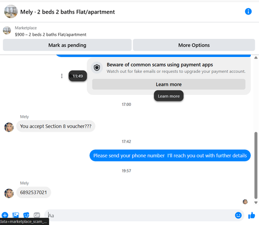Click the chat scrollbar thumb
This screenshot has width=259, height=225.
pos(256,165)
